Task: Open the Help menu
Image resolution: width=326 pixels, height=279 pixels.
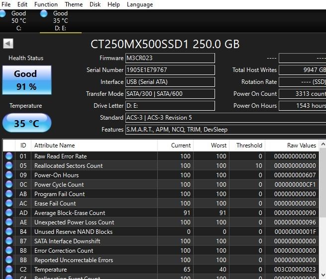Action: (113, 4)
